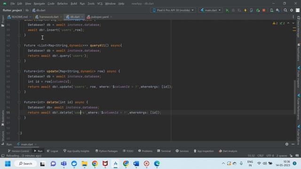Viewport: 301px width, 169px height.
Task: Open App Quality Insights tool window
Action: (76, 151)
